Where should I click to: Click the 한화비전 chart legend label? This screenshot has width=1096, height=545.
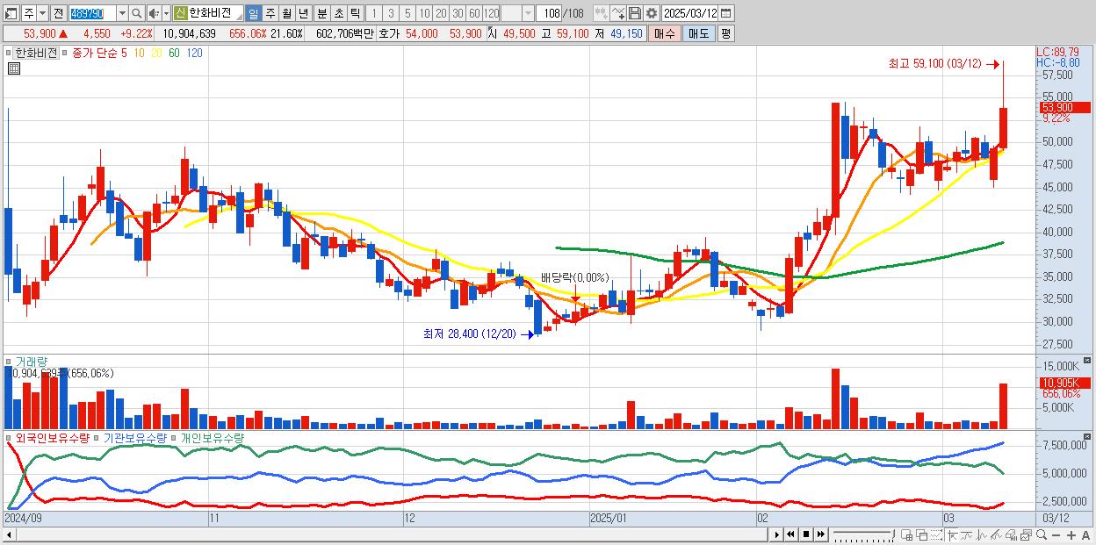click(36, 53)
